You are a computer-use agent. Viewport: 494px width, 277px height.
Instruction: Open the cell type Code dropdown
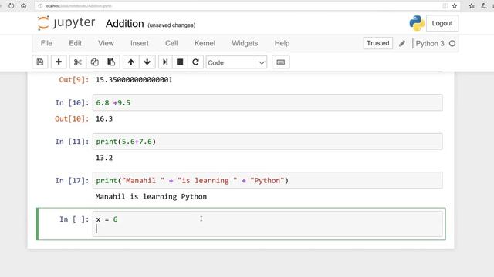point(236,62)
